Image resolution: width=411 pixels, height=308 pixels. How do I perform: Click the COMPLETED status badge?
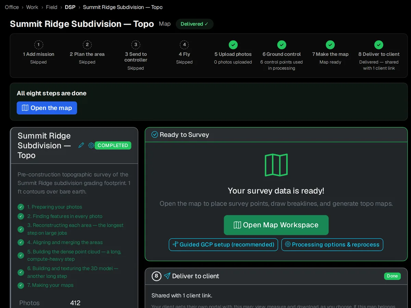pyautogui.click(x=113, y=145)
